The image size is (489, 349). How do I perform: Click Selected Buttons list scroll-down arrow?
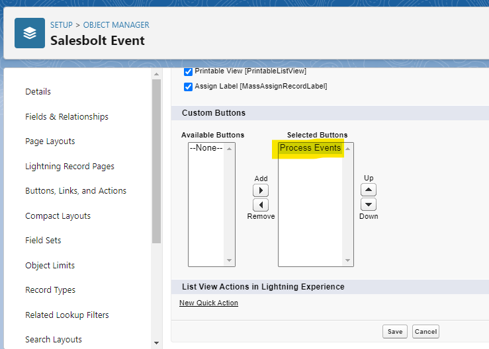(348, 260)
